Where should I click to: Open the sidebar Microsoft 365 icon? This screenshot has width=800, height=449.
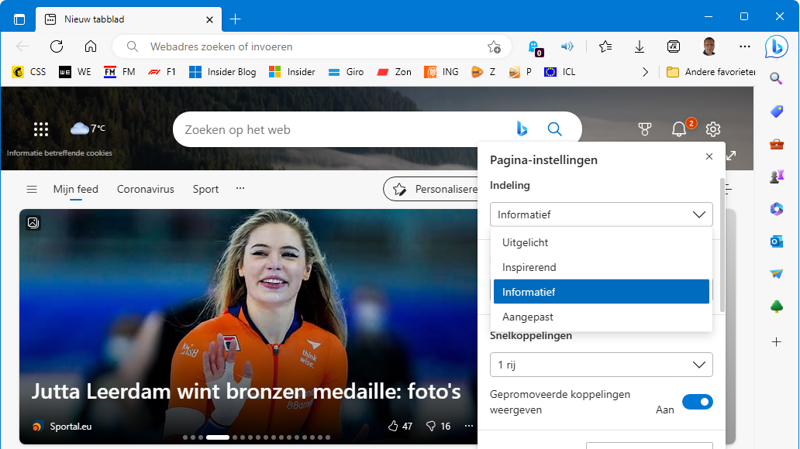click(776, 209)
